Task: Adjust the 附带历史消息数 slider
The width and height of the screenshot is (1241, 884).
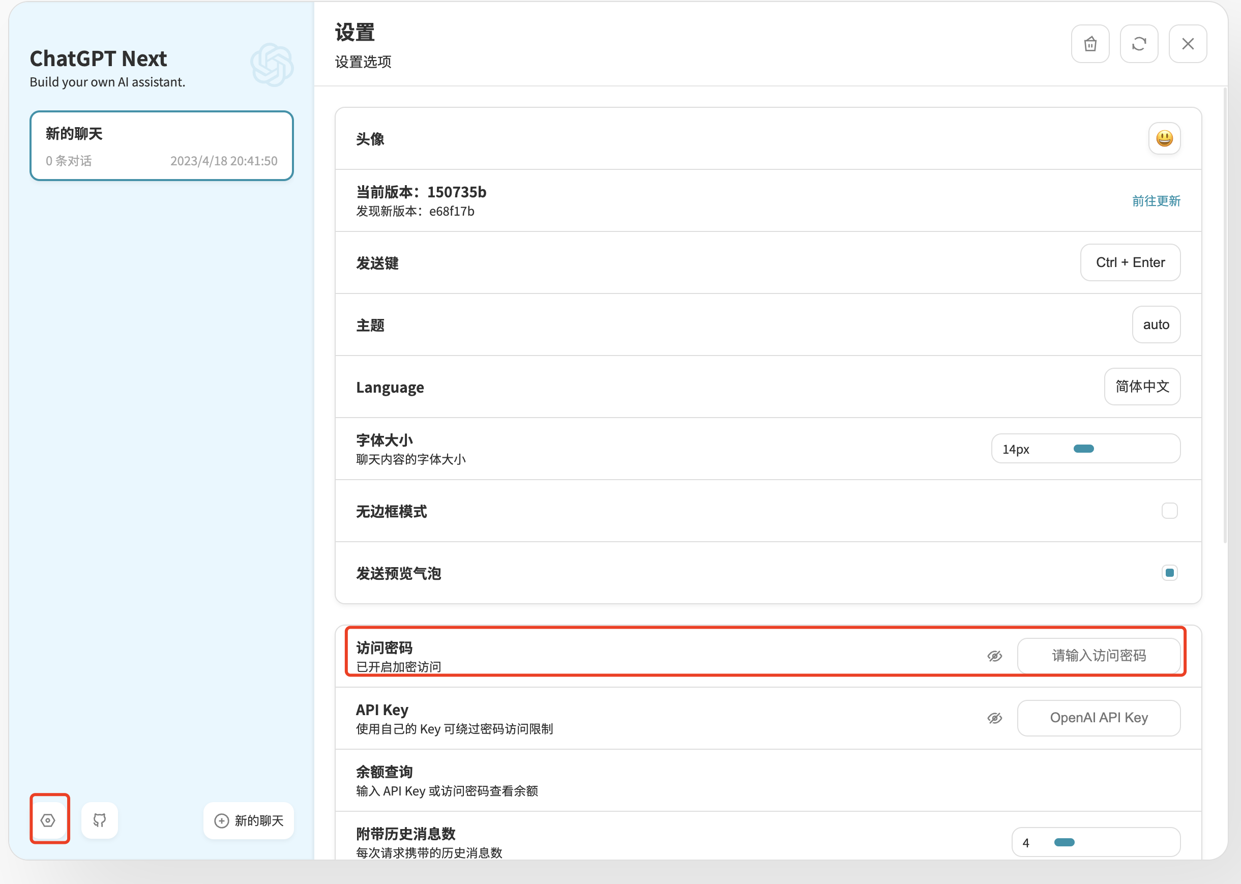Action: [x=1096, y=842]
